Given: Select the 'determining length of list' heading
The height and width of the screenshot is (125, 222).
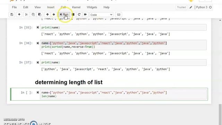Looking at the screenshot, I should [69, 82].
